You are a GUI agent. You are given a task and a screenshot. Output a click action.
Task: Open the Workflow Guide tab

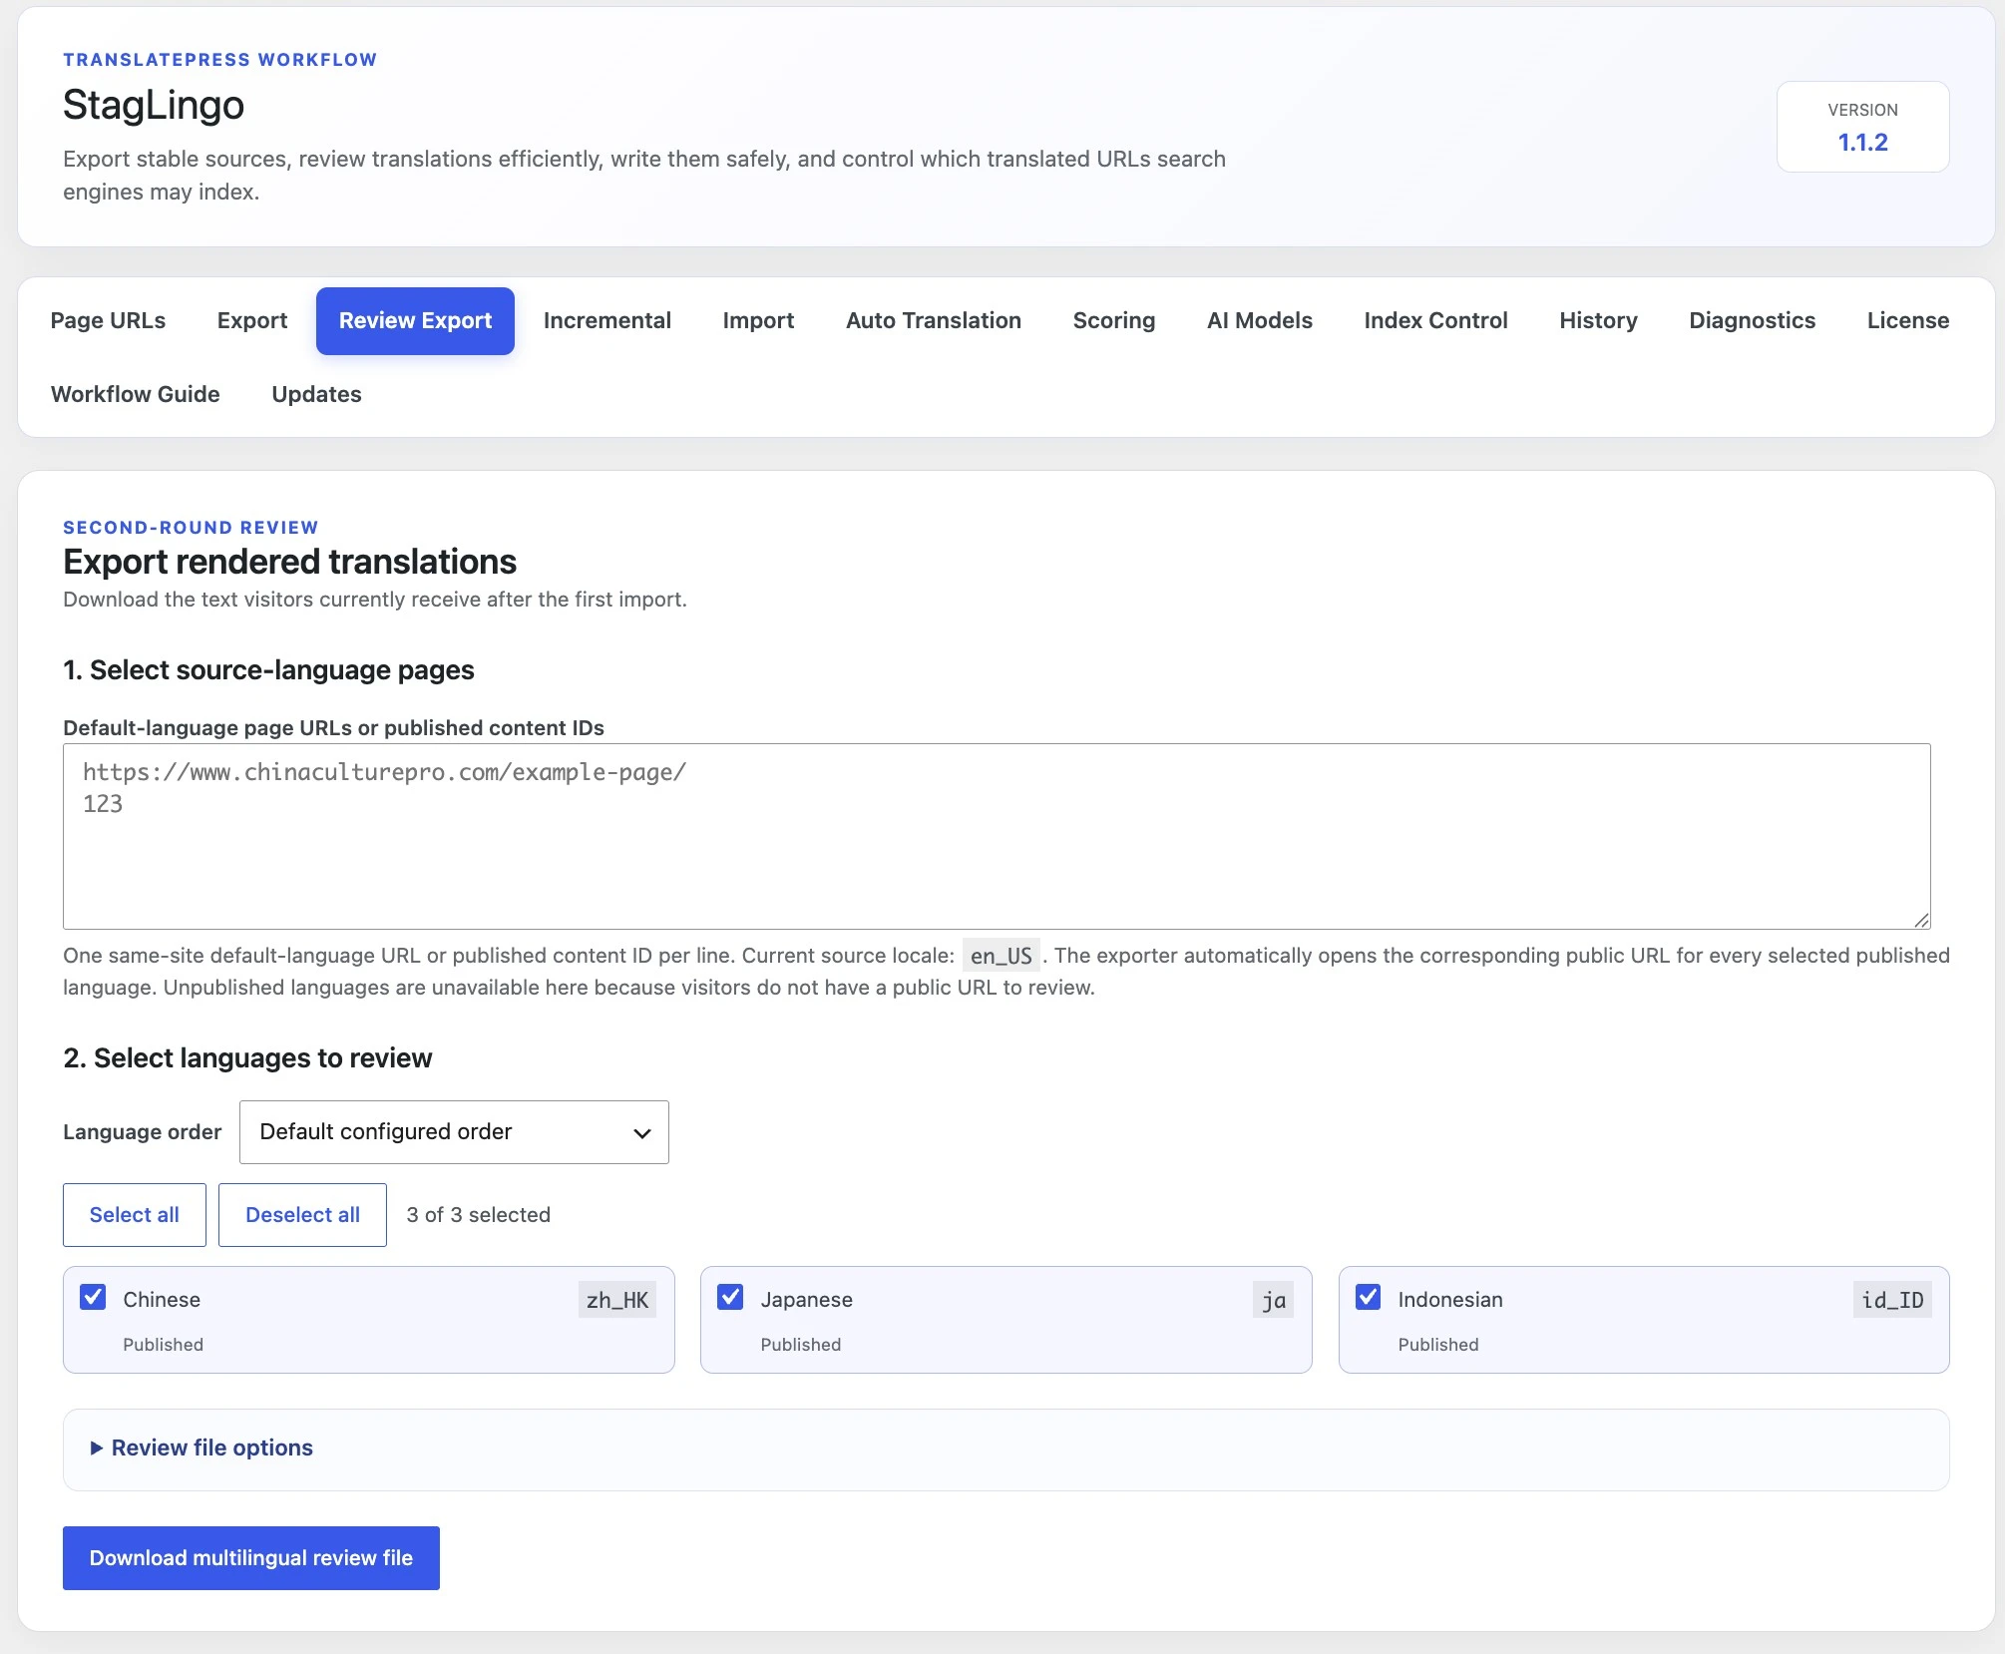(136, 394)
